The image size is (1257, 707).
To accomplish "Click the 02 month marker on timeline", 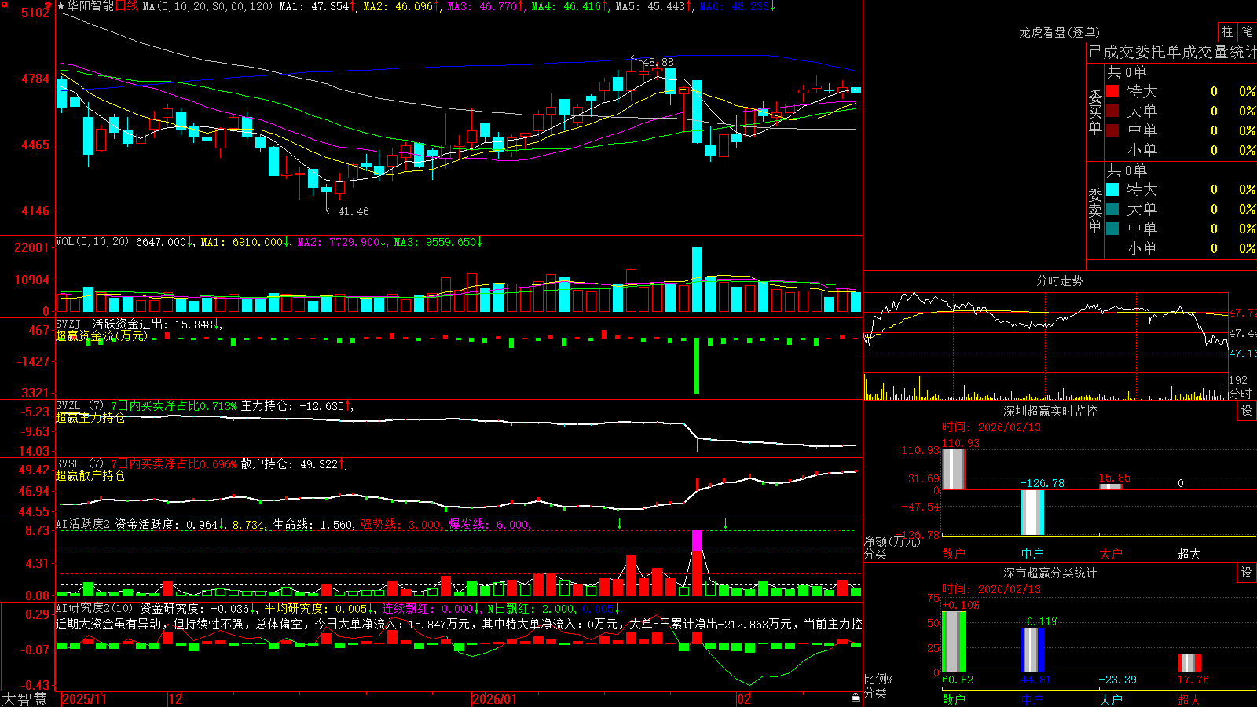I will click(x=743, y=699).
